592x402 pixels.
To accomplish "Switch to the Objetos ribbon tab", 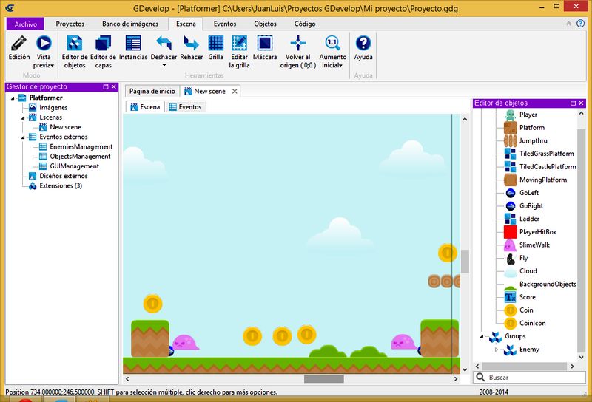I will tap(265, 24).
